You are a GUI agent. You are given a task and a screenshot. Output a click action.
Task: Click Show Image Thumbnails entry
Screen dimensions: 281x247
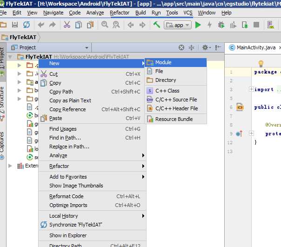point(93,186)
